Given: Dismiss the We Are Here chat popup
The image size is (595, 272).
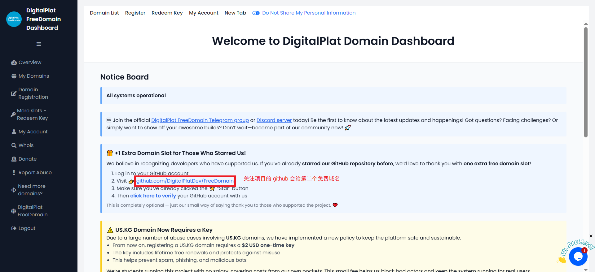Looking at the screenshot, I should tap(591, 236).
